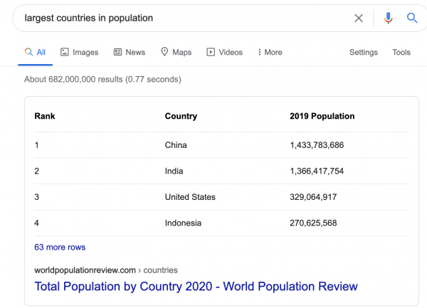Click the worldpopulationreview.com breadcrumb URL
This screenshot has height=308, width=427.
click(x=106, y=270)
